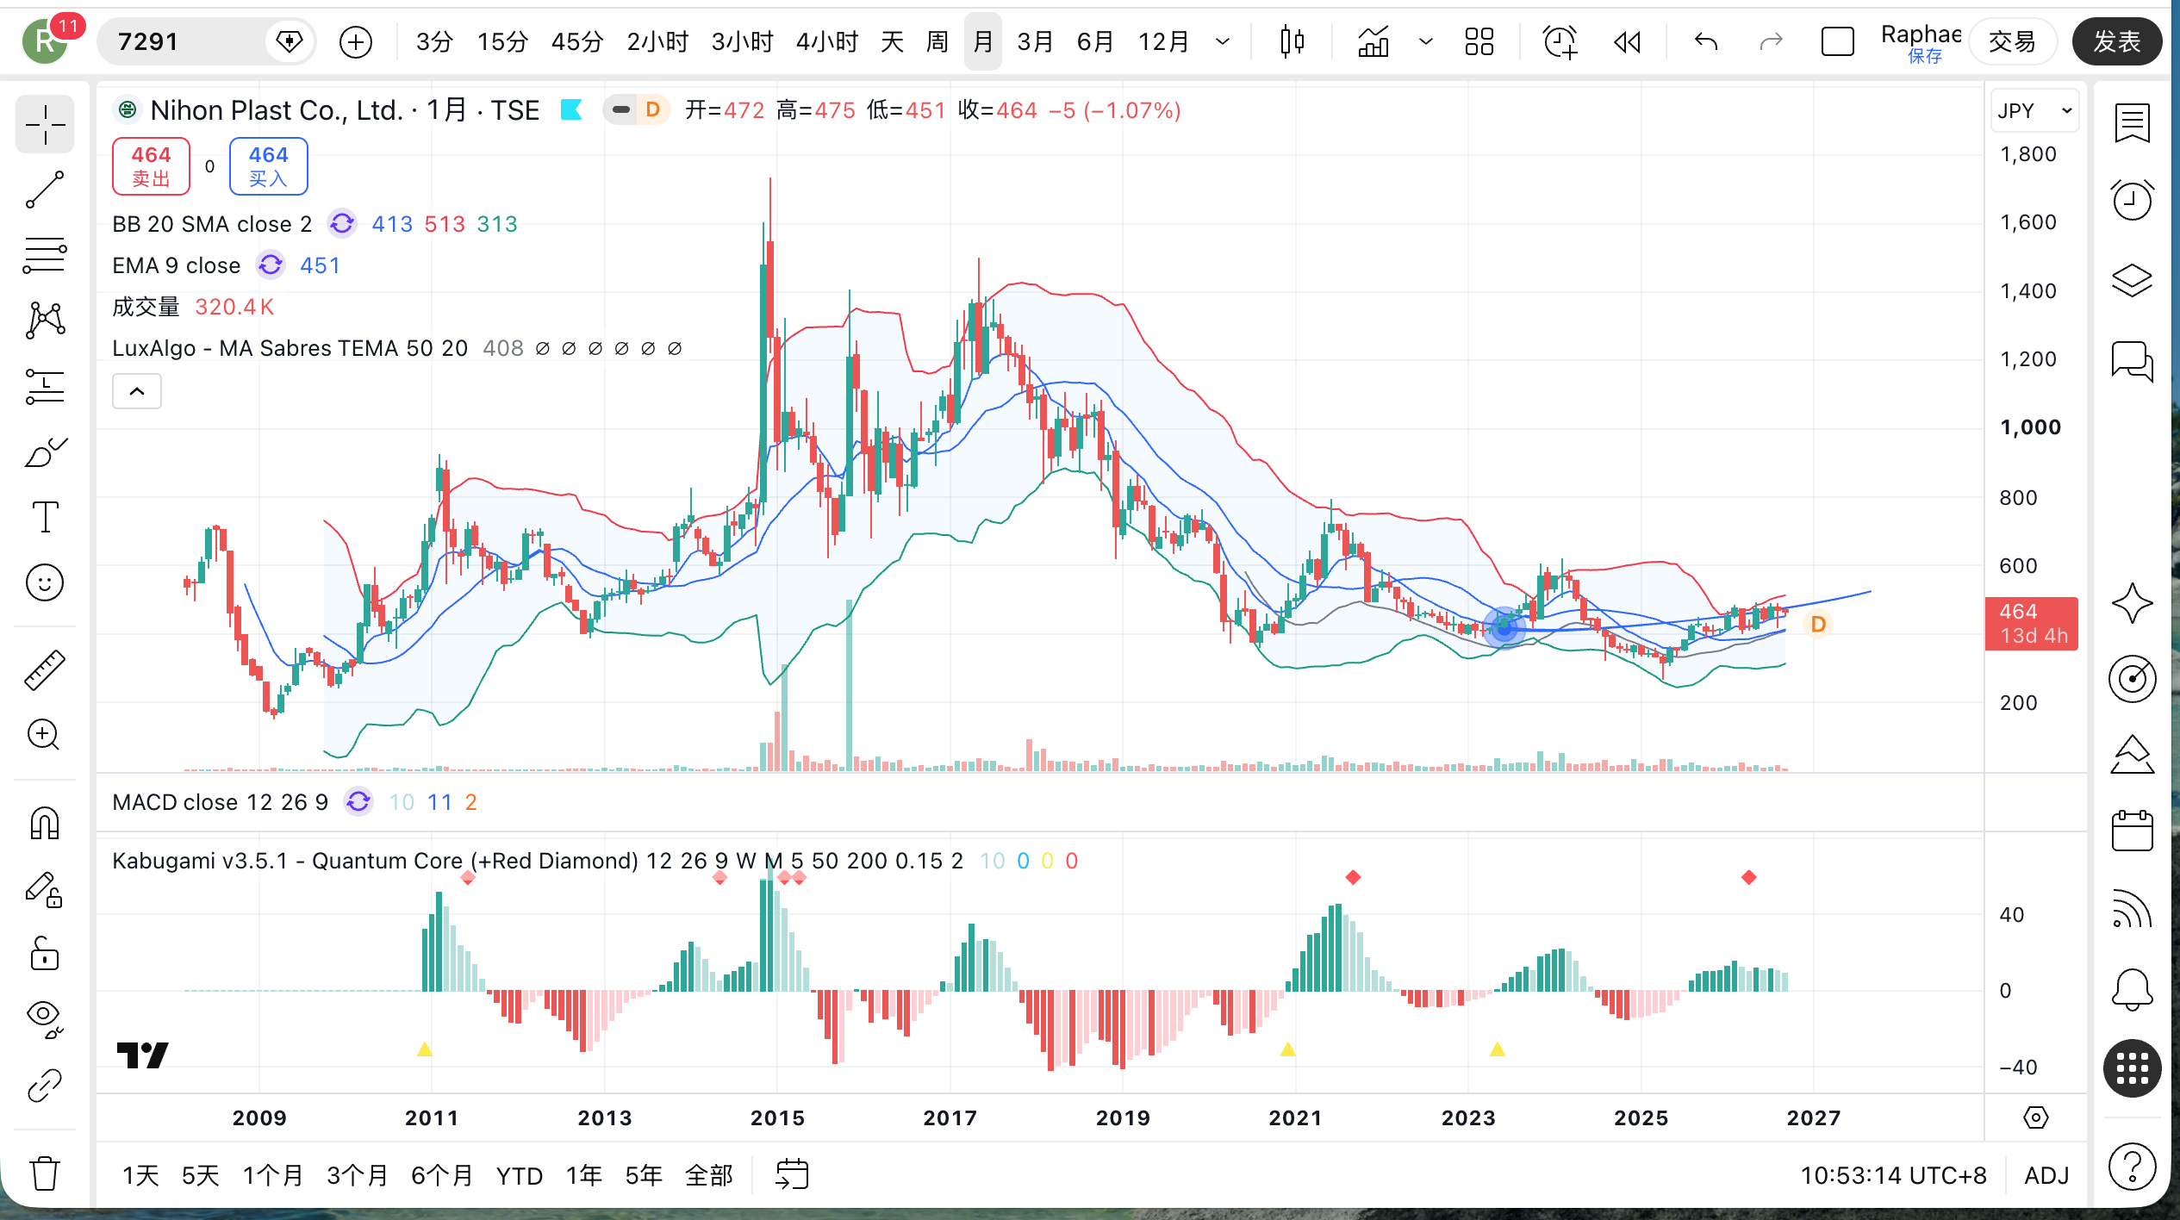Toggle magnet mode for drawings
The width and height of the screenshot is (2180, 1220).
pos(45,824)
